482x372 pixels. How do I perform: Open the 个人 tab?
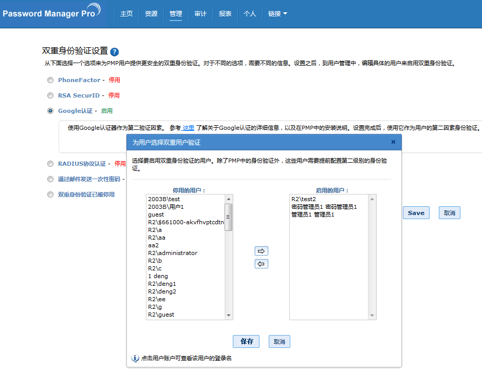(x=249, y=13)
